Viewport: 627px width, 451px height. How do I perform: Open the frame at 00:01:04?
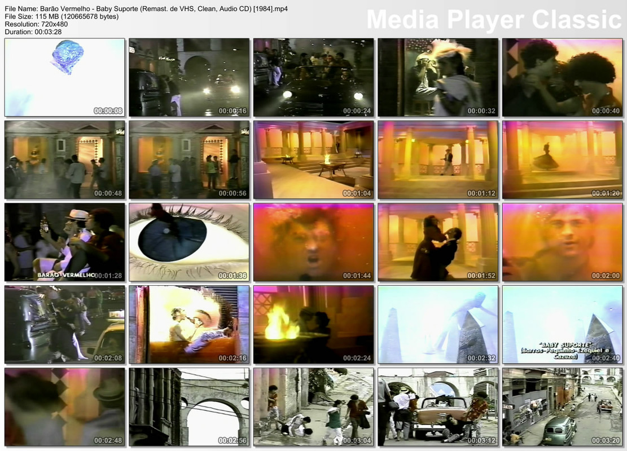click(314, 160)
